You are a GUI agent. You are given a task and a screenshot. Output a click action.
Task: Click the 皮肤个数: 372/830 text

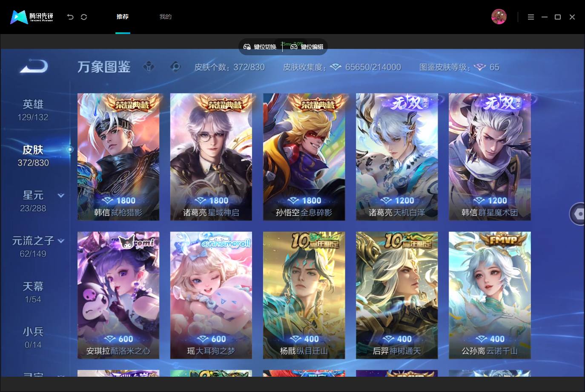229,67
